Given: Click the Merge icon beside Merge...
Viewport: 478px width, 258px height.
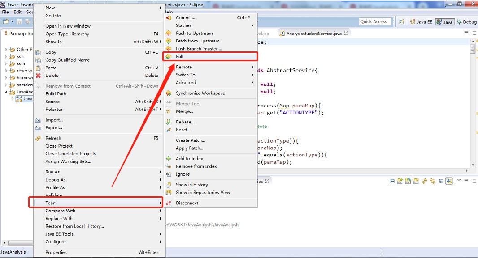Looking at the screenshot, I should pyautogui.click(x=168, y=111).
